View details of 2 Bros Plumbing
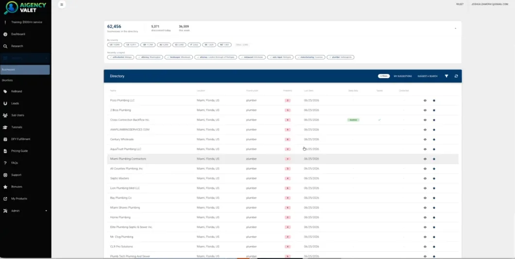The height and width of the screenshot is (259, 515). click(x=425, y=110)
